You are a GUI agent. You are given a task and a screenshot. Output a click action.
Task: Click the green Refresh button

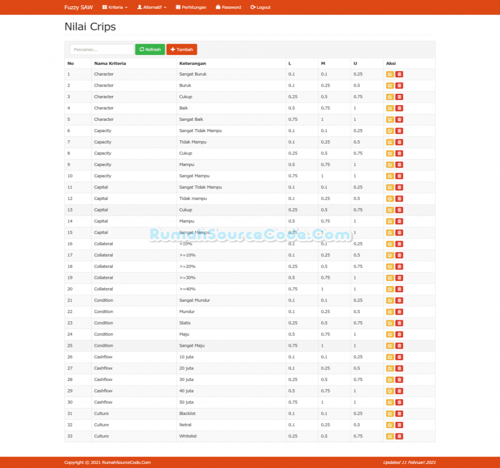pyautogui.click(x=150, y=49)
